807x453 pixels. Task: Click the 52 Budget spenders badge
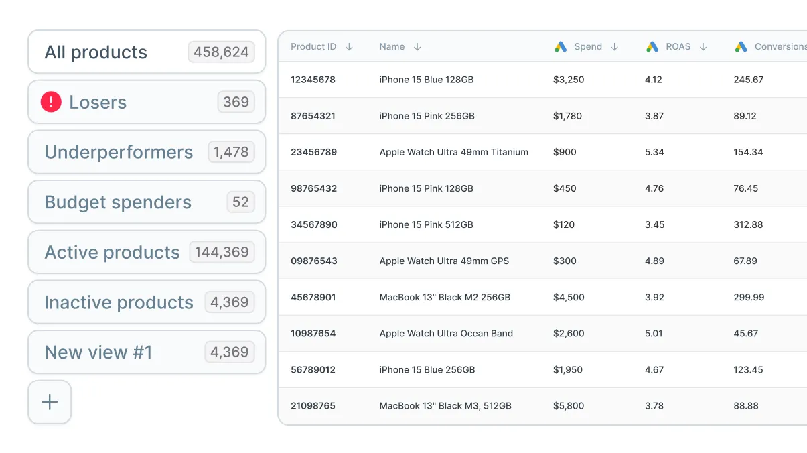click(x=240, y=202)
